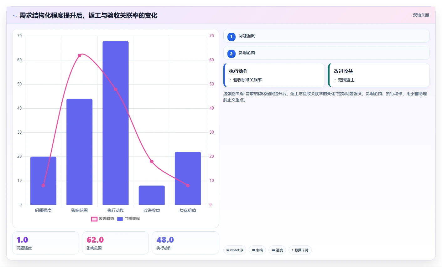Click the tallest bar for 执行动作
Viewport: 442px width, 267px height.
(x=116, y=123)
